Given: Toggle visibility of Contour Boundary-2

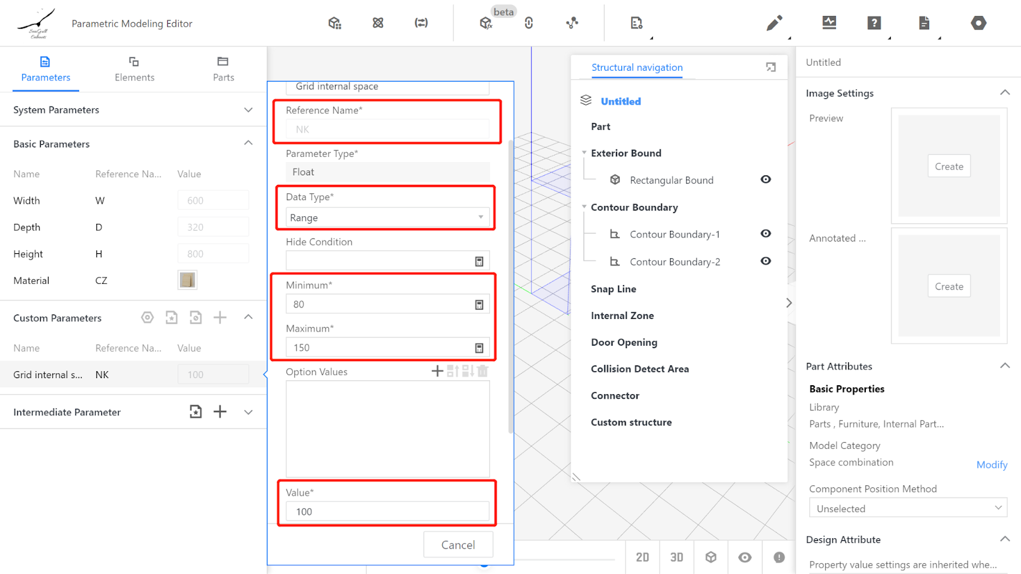Looking at the screenshot, I should coord(766,261).
